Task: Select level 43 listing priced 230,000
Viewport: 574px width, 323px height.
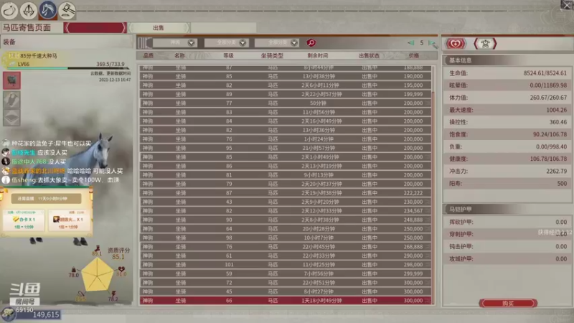Action: click(286, 202)
